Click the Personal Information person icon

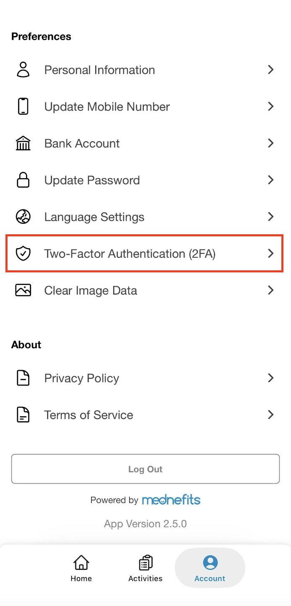click(23, 70)
